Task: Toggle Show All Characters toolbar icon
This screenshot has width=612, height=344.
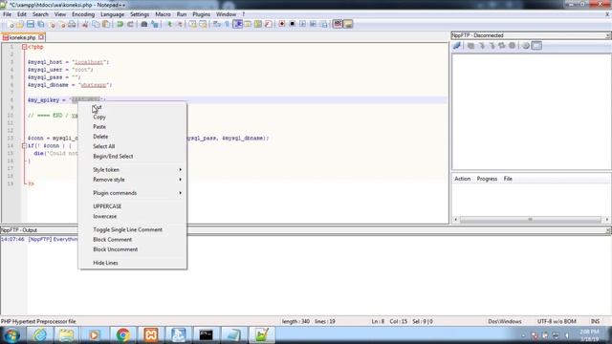Action: (x=227, y=24)
